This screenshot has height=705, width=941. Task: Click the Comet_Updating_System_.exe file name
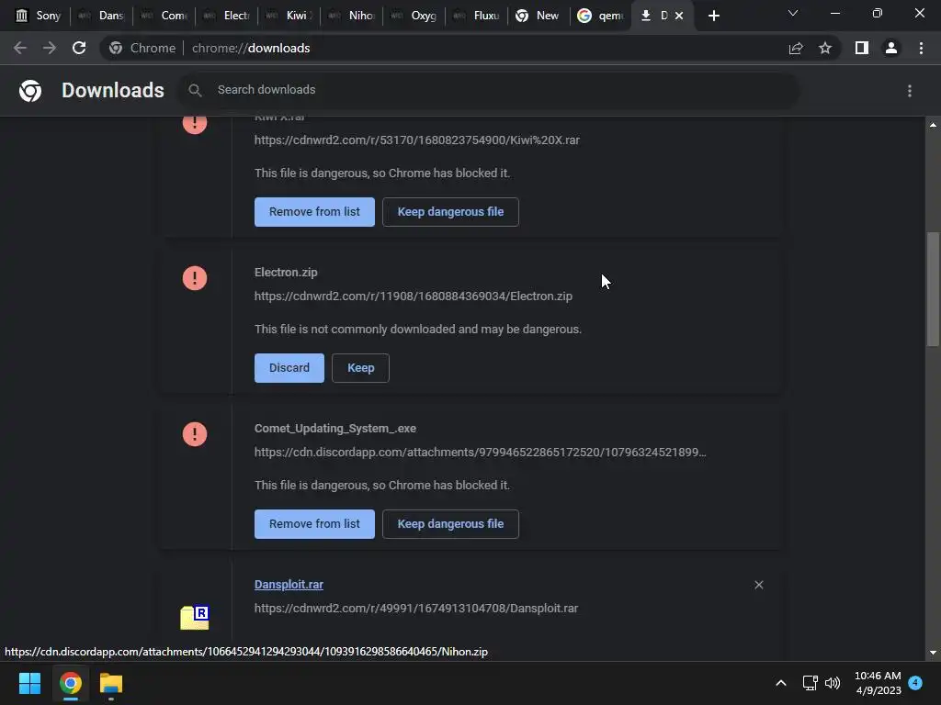(335, 428)
